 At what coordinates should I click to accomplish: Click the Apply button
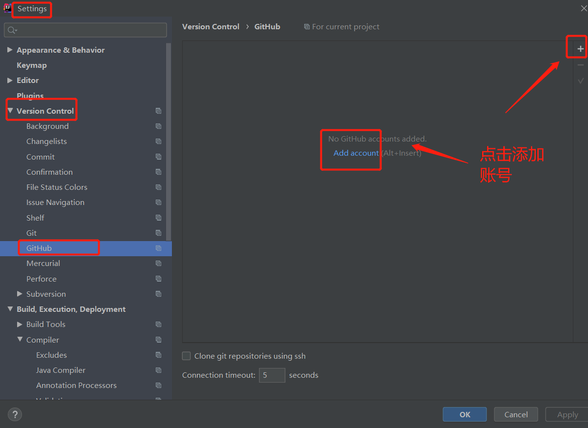coord(567,414)
